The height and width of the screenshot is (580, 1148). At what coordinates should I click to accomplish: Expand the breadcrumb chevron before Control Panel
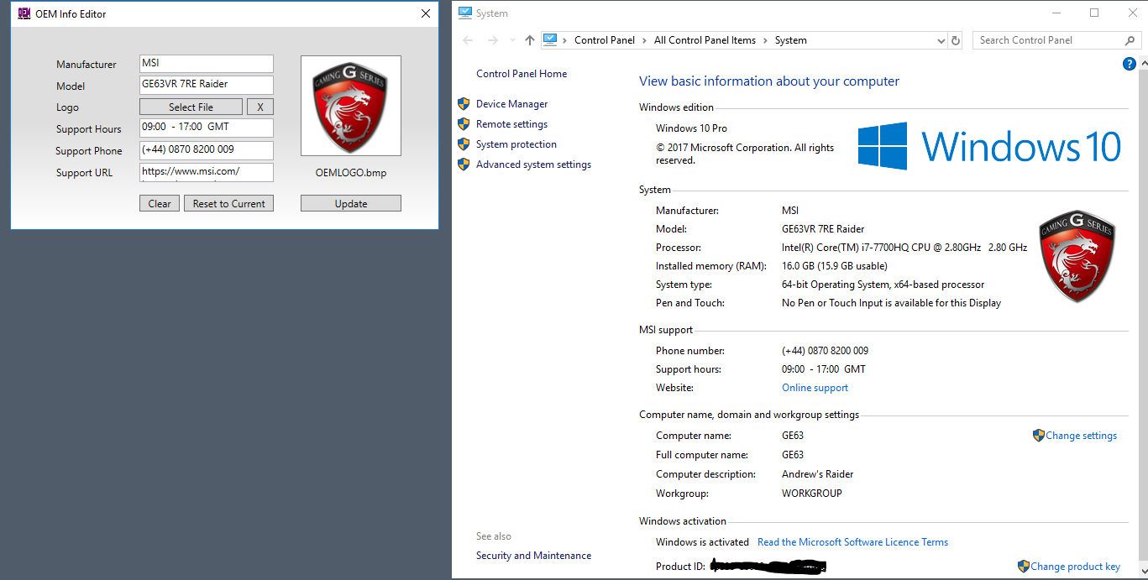pos(565,40)
